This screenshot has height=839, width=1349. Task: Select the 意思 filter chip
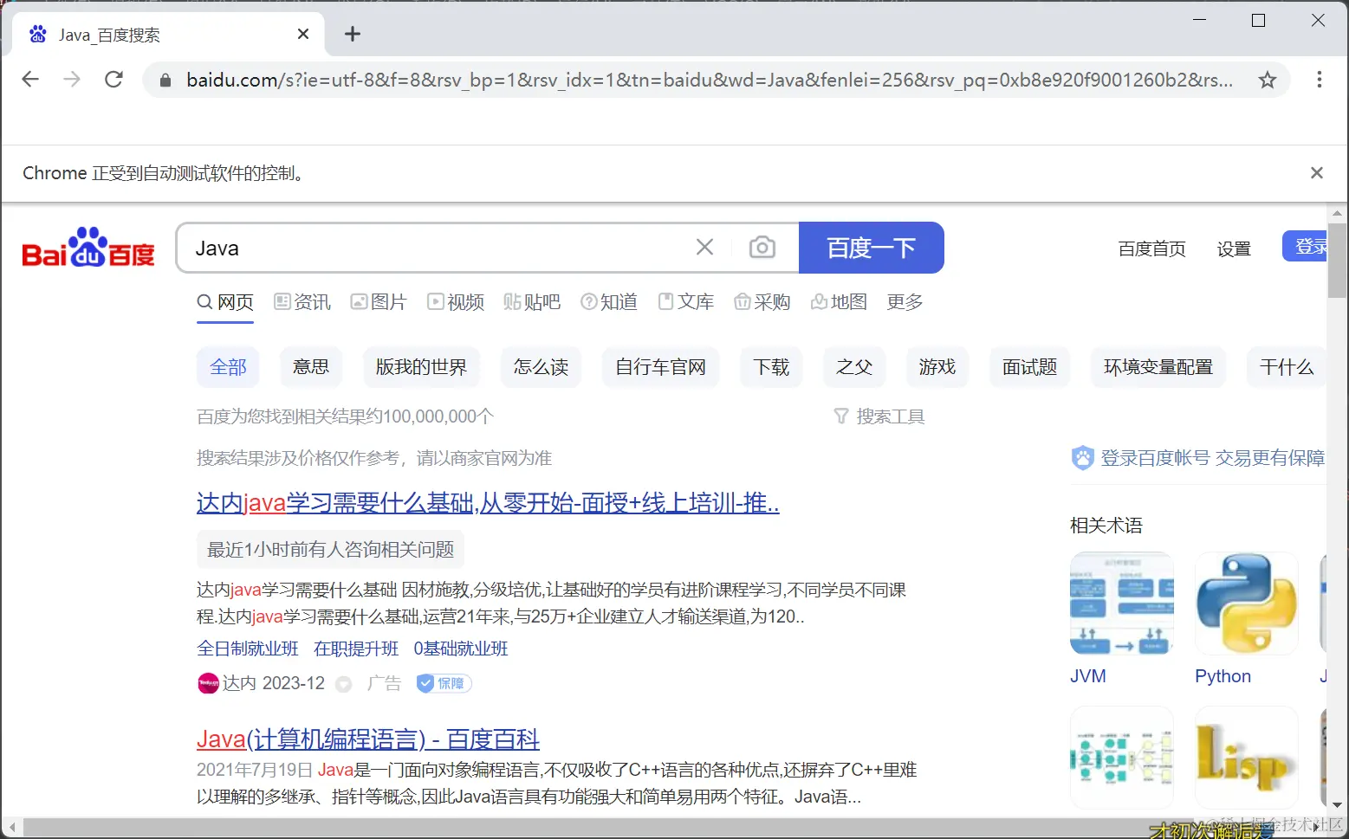(x=311, y=367)
